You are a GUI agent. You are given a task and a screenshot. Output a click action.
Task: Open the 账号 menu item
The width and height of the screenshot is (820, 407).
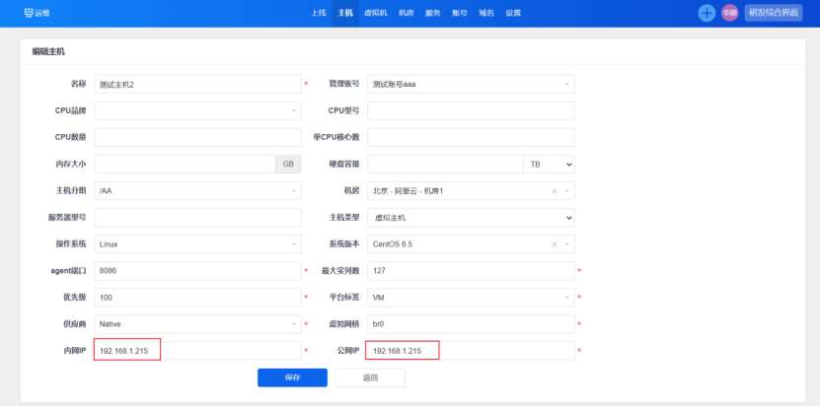click(x=460, y=13)
